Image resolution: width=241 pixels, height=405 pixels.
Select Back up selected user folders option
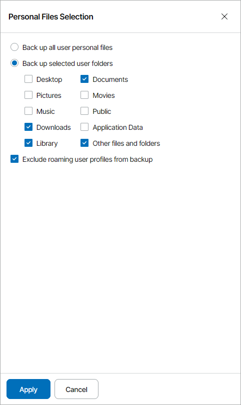pos(14,63)
